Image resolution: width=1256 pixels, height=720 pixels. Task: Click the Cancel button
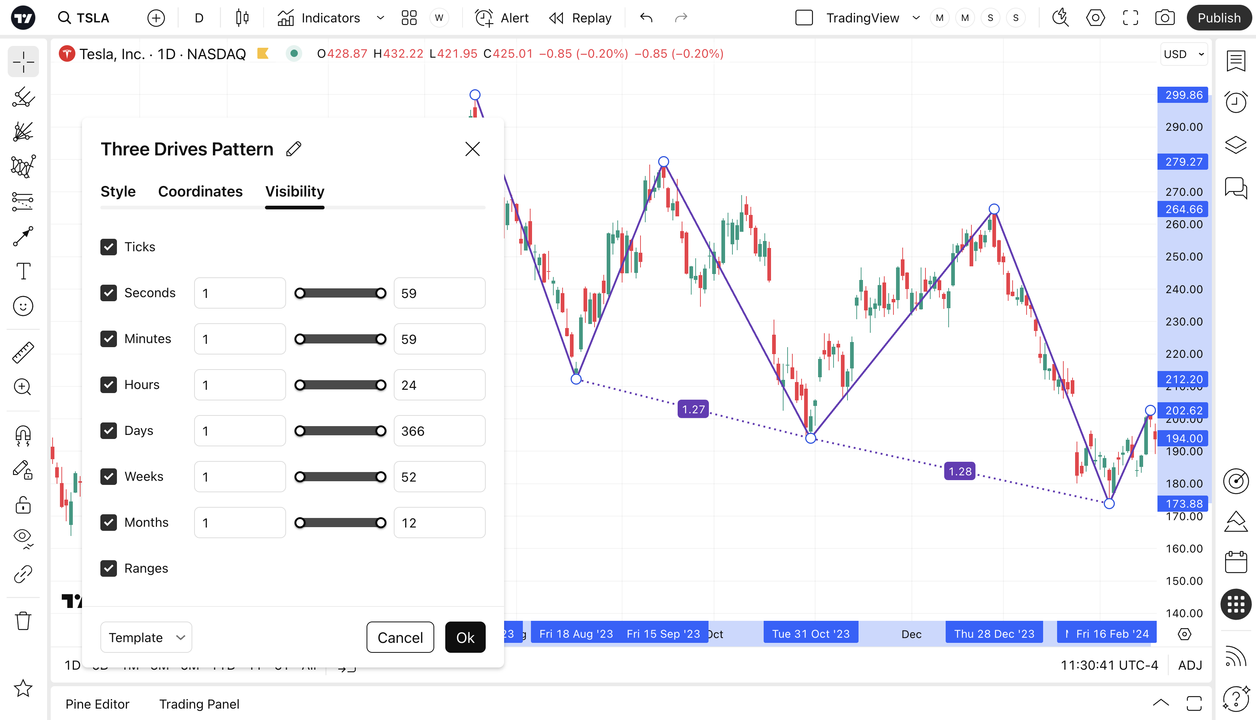(x=400, y=637)
